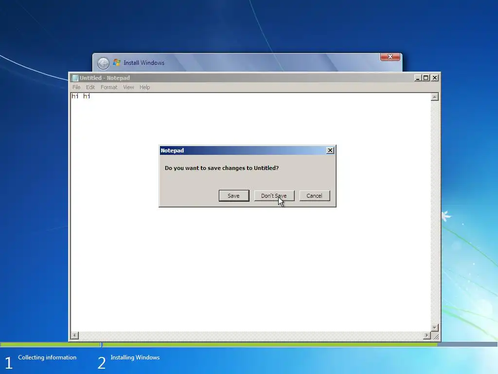This screenshot has width=498, height=374.
Task: Click the vertical scrollbar down arrow
Action: point(435,327)
